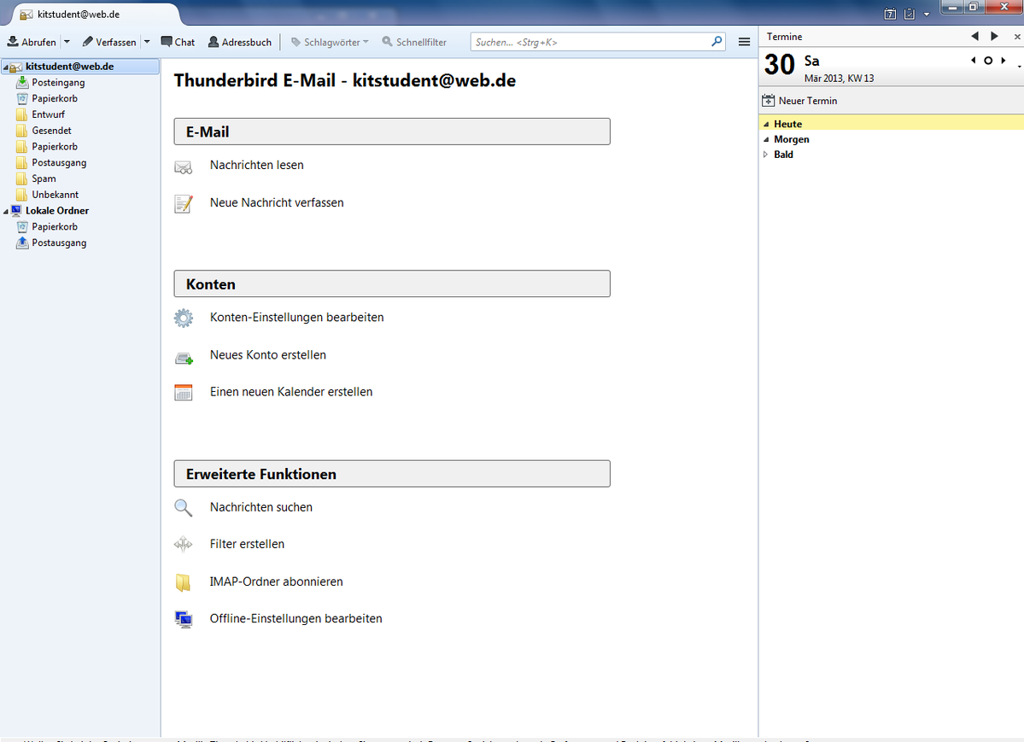Viewport: 1024px width, 742px height.
Task: Open the Chat tab from toolbar
Action: 178,42
